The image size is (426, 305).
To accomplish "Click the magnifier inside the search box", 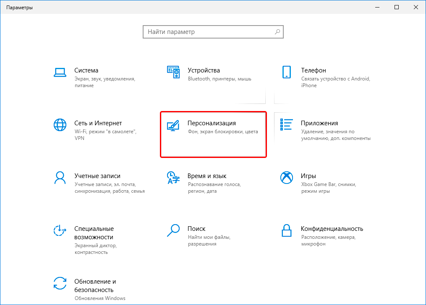I will coord(277,32).
